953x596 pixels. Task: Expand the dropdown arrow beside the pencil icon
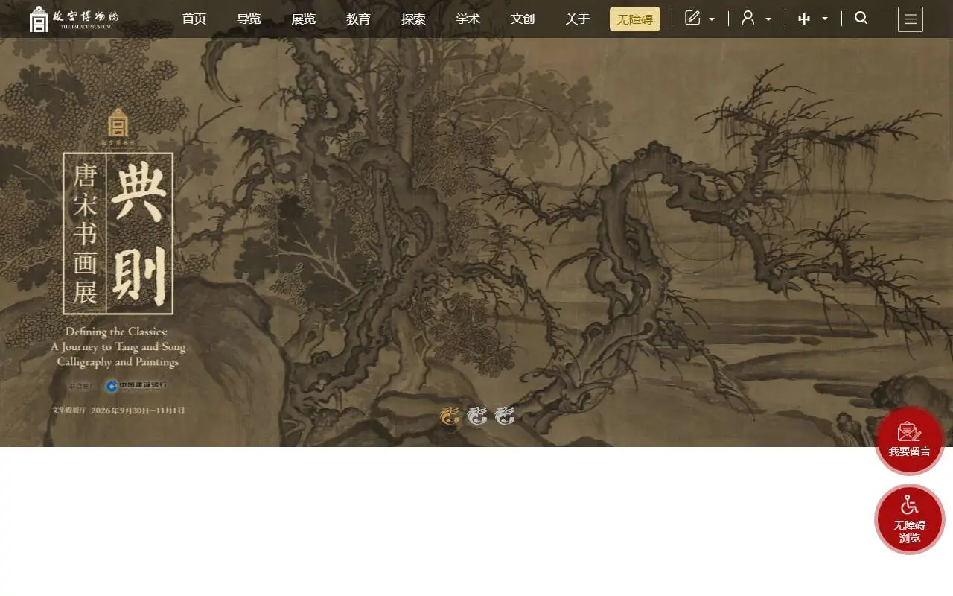pos(712,19)
